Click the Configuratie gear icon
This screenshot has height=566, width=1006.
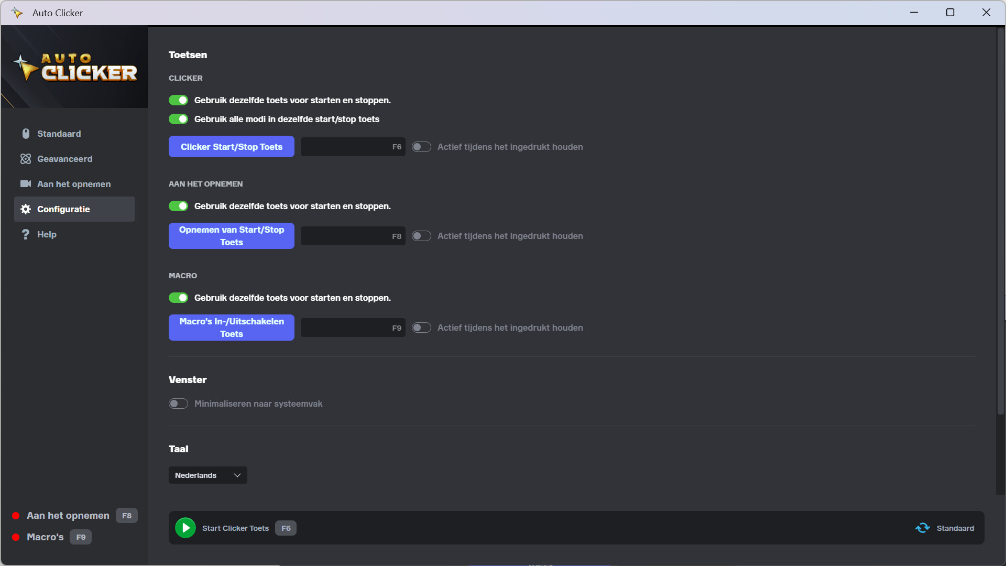tap(26, 209)
